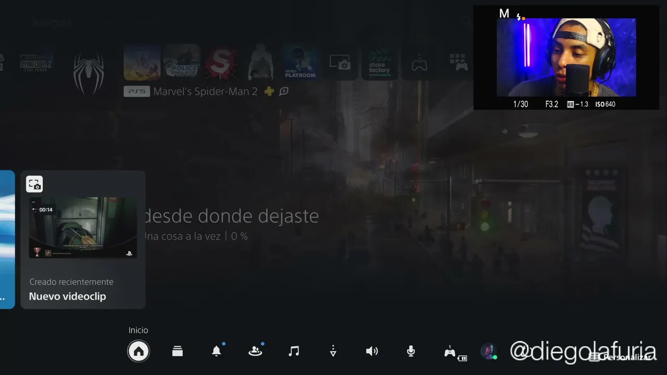Click the 'Una cosa a la vez' progress text
The height and width of the screenshot is (375, 667).
195,236
